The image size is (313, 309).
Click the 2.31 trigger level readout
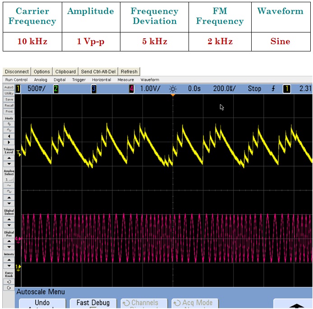(x=305, y=88)
